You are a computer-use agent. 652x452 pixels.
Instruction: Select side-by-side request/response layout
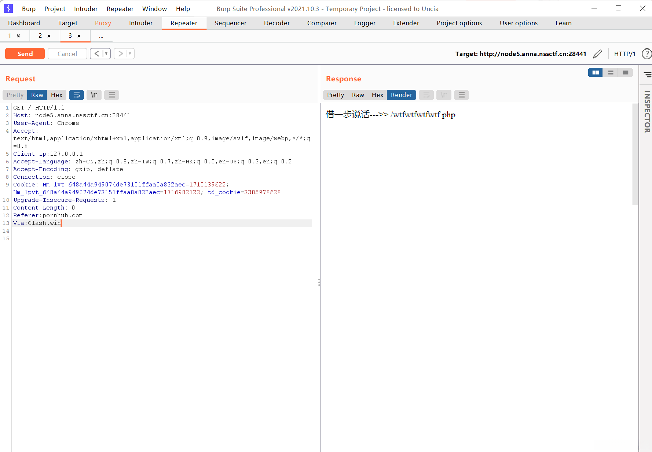click(596, 73)
